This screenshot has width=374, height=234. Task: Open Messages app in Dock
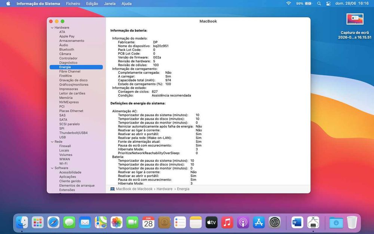(x=69, y=222)
